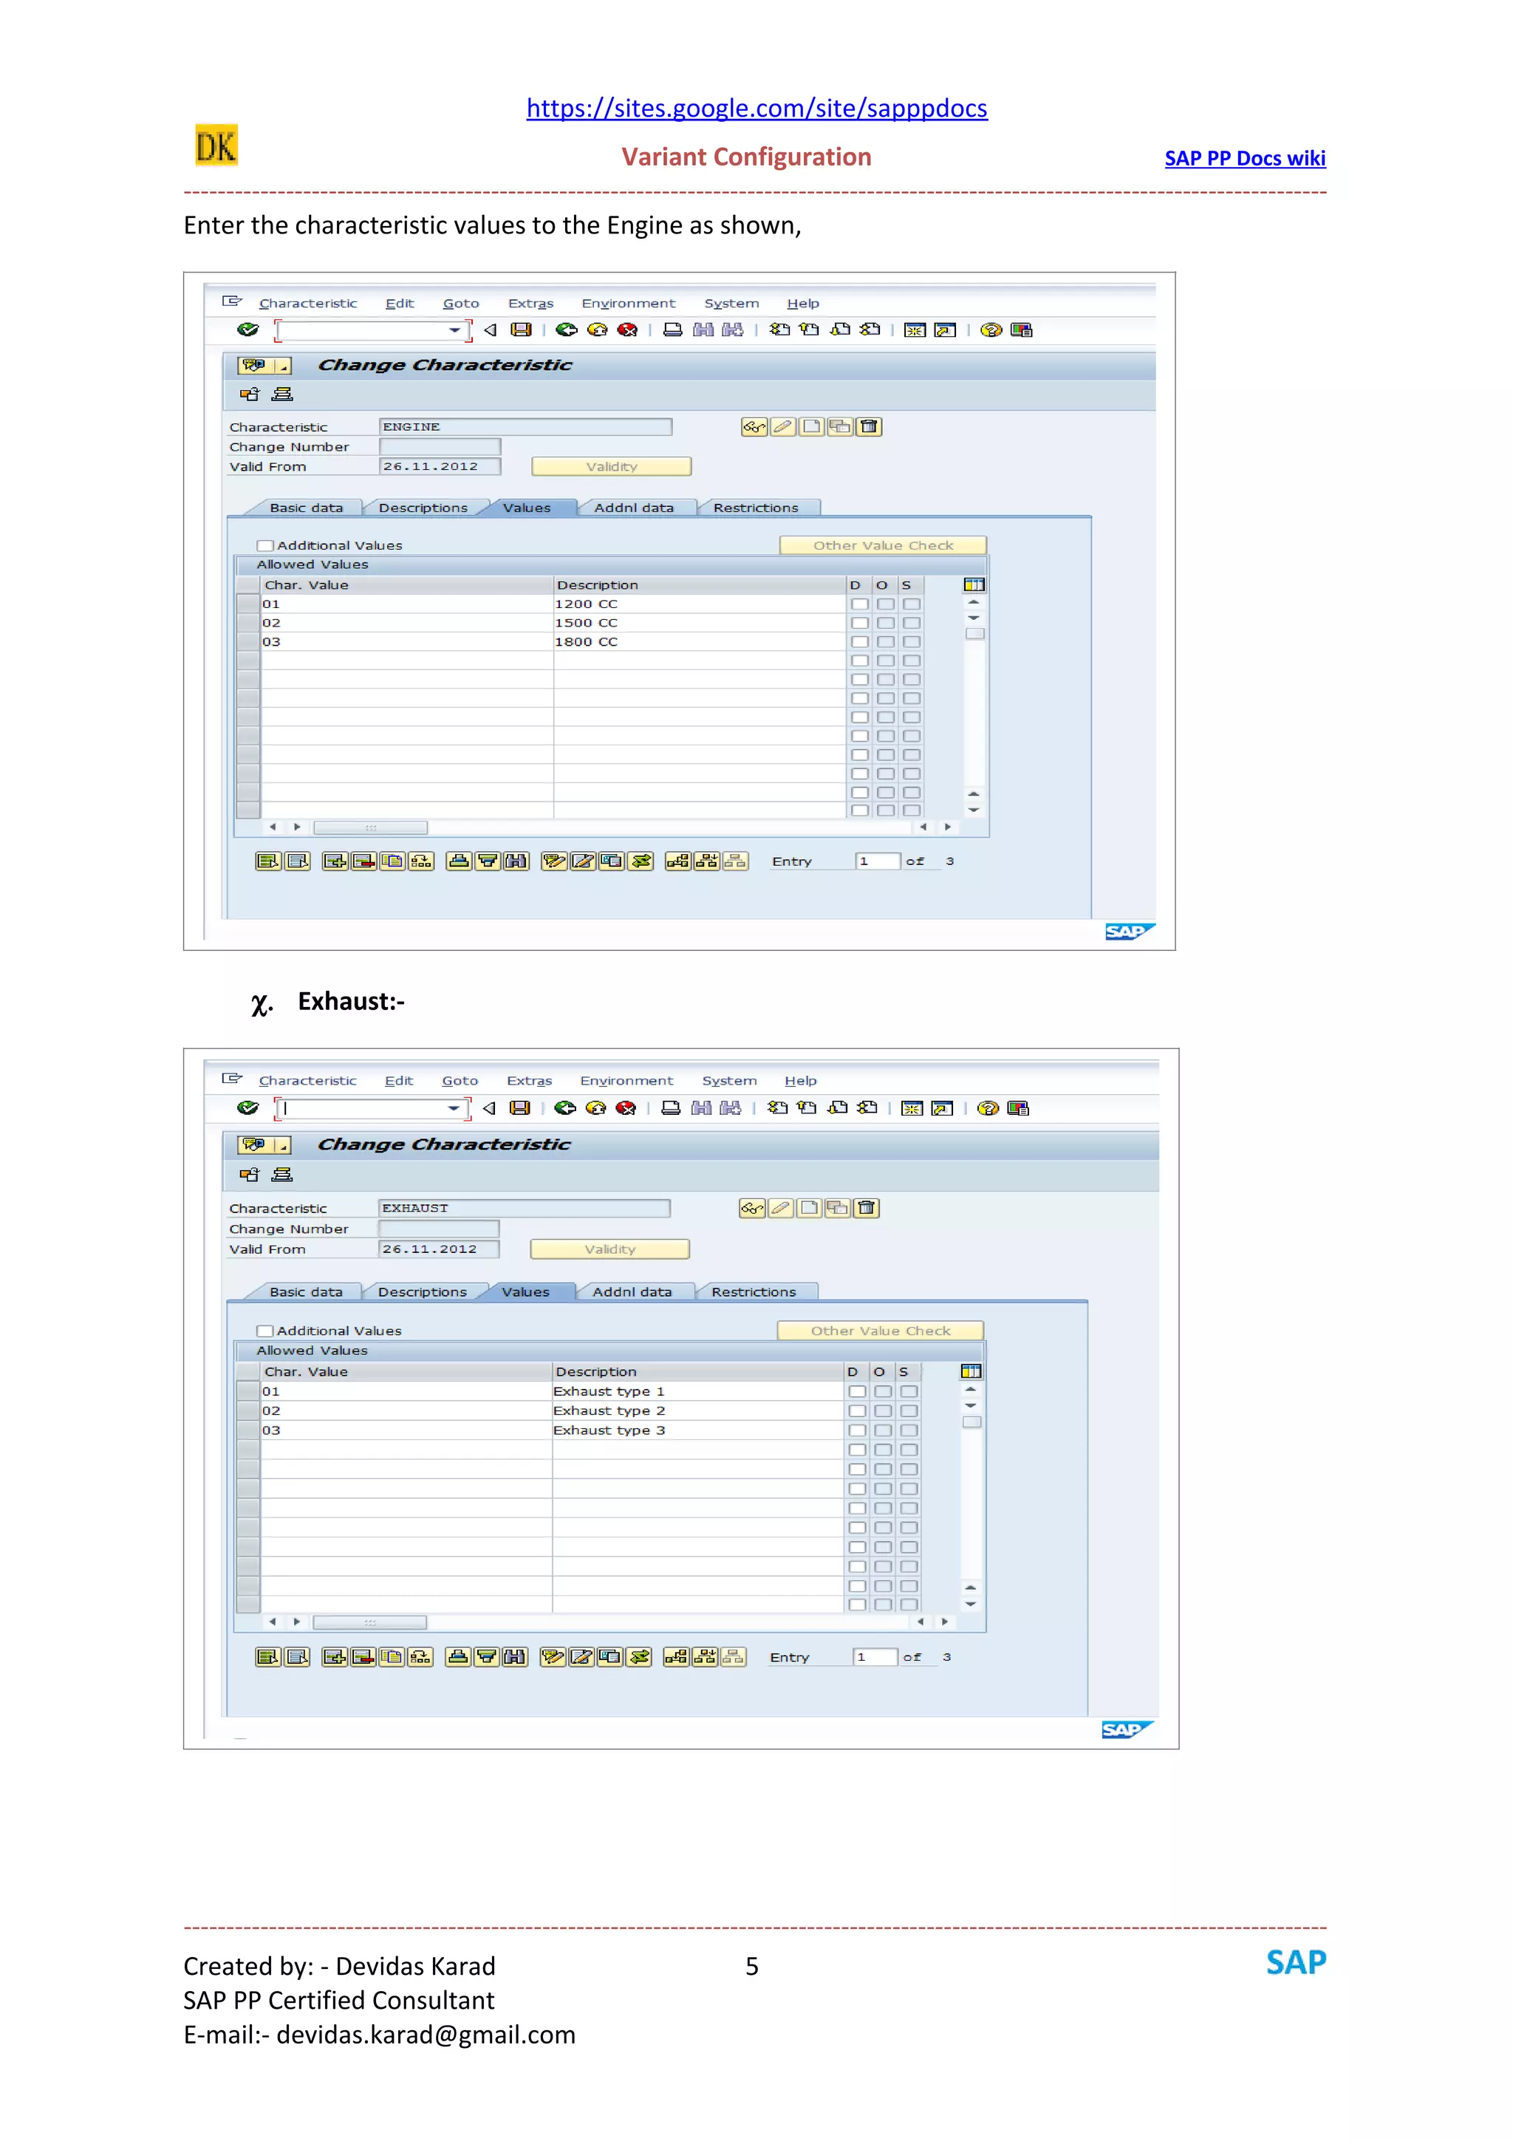
Task: Click the Print icon in ENGINE window toolbar
Action: (672, 330)
